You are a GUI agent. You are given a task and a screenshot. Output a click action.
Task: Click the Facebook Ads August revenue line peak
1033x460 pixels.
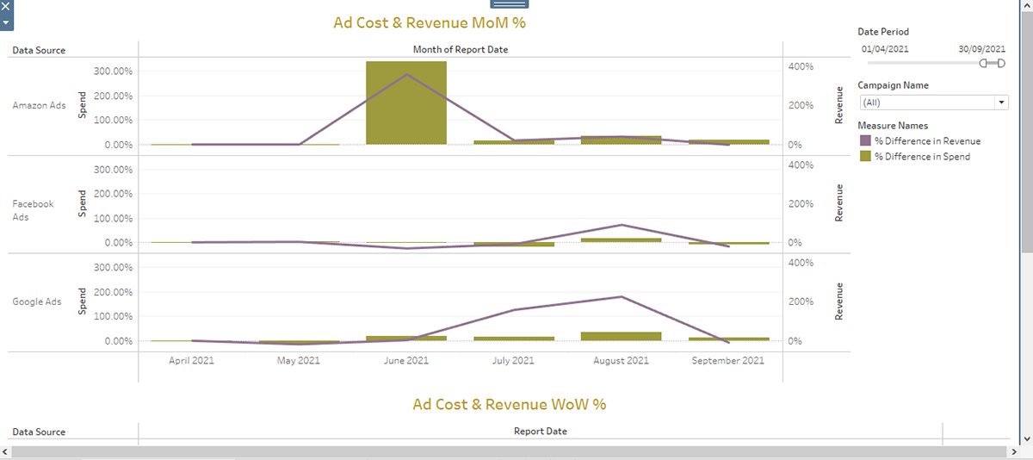point(622,225)
